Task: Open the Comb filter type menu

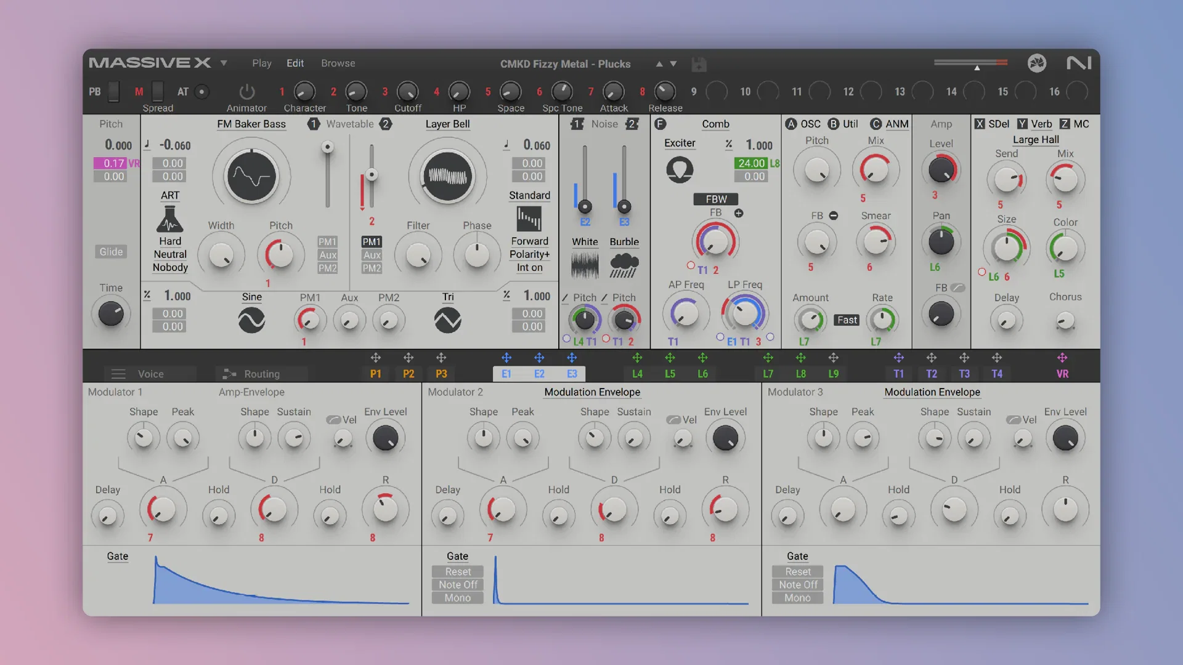Action: 715,124
